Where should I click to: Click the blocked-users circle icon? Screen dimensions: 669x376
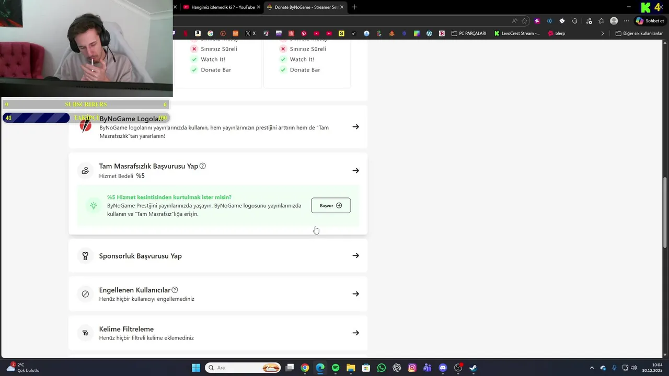[85, 294]
